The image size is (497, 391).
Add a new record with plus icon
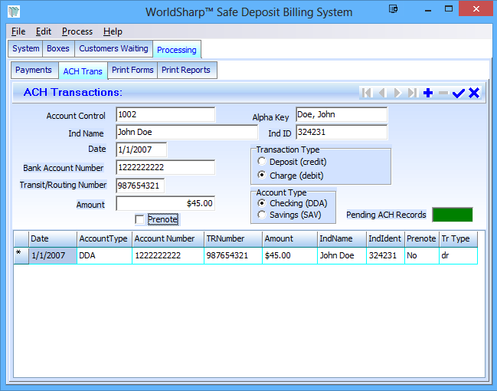point(428,93)
